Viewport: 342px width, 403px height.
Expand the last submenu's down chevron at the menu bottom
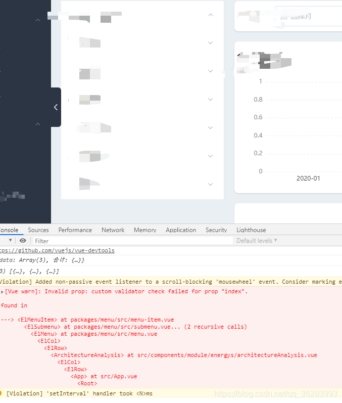[x=211, y=184]
